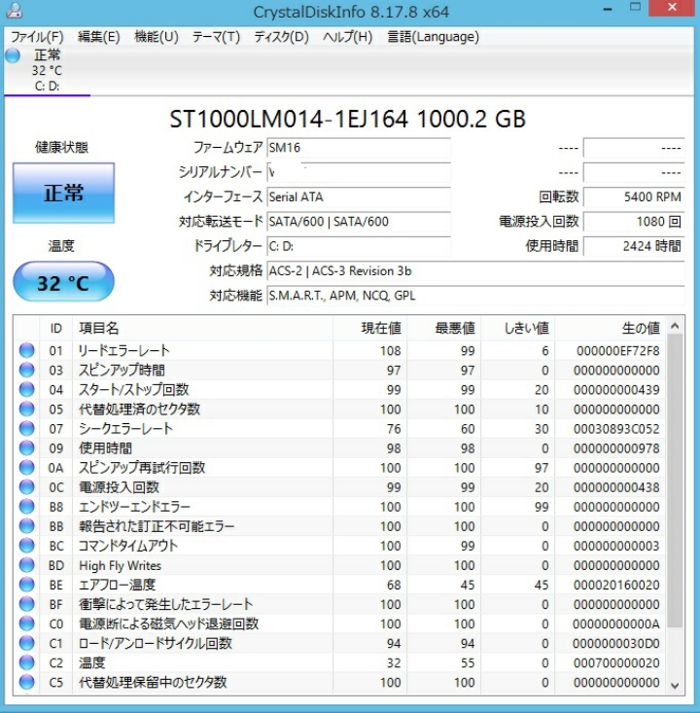This screenshot has height=713, width=700.
Task: Click the 正常 health status button
Action: [x=63, y=193]
